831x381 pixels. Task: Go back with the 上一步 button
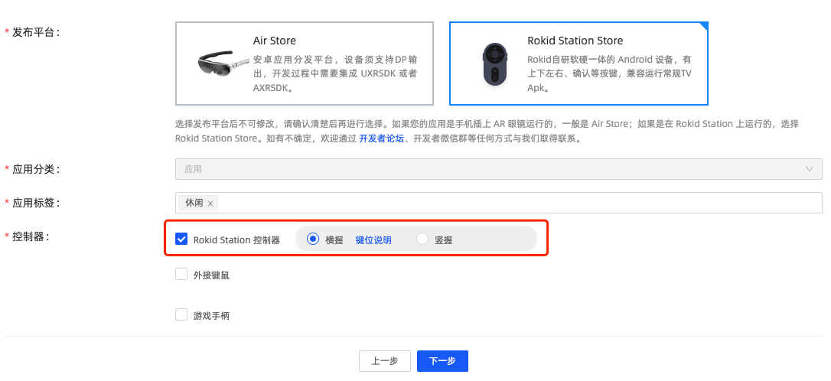(386, 361)
